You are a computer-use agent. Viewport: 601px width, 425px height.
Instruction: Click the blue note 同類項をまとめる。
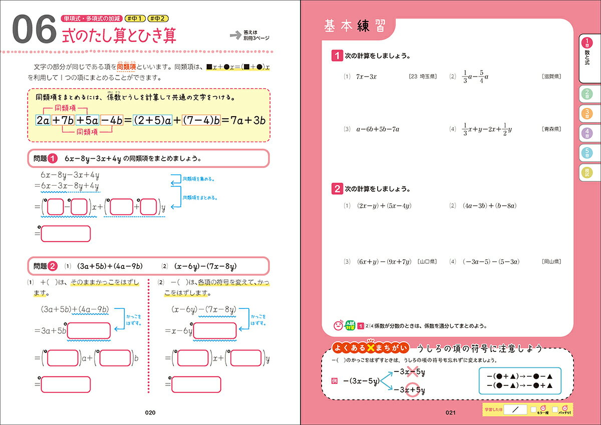(x=200, y=198)
